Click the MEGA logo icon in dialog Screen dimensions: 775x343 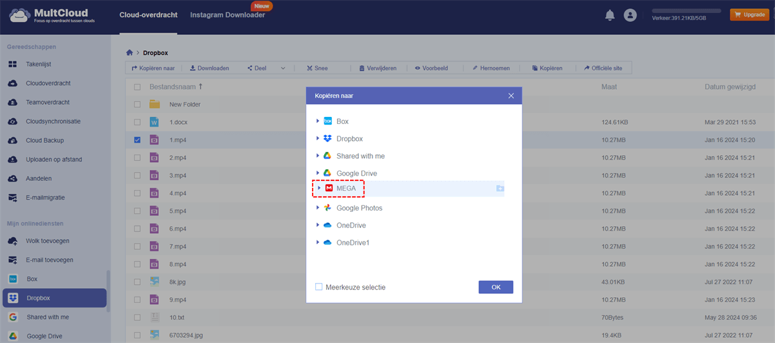point(329,188)
